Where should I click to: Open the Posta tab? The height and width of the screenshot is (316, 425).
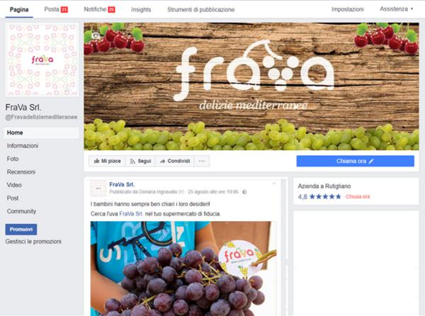point(56,9)
